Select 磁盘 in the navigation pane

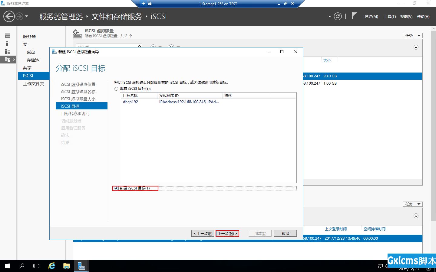31,52
